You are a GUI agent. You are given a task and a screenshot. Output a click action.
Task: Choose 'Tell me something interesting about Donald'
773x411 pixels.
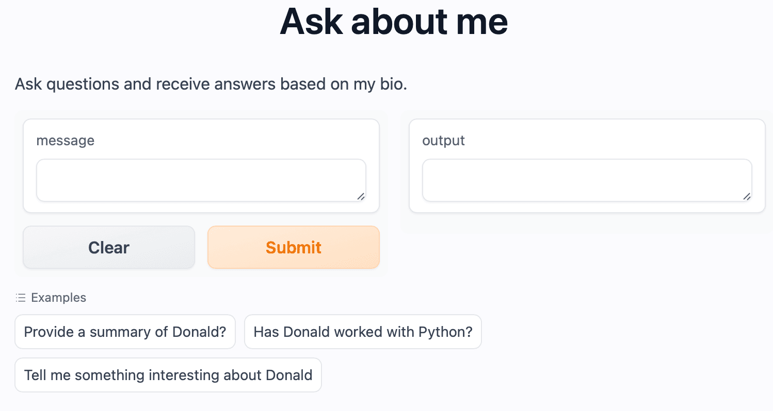click(x=168, y=375)
